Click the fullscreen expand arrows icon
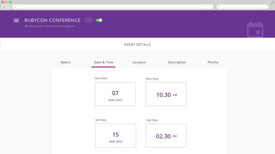The height and width of the screenshot is (154, 275). pyautogui.click(x=272, y=3)
